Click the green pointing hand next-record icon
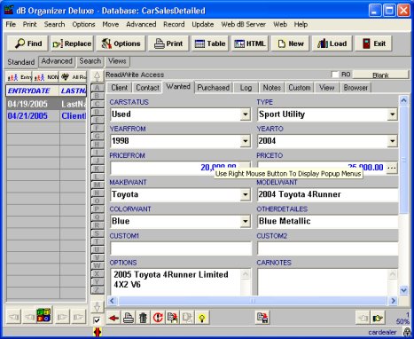The height and width of the screenshot is (339, 414). (378, 318)
